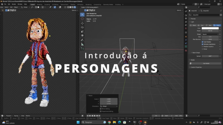Open the Keying dropdown in timeline
Viewport: 223px width, 125px height.
click(17, 116)
